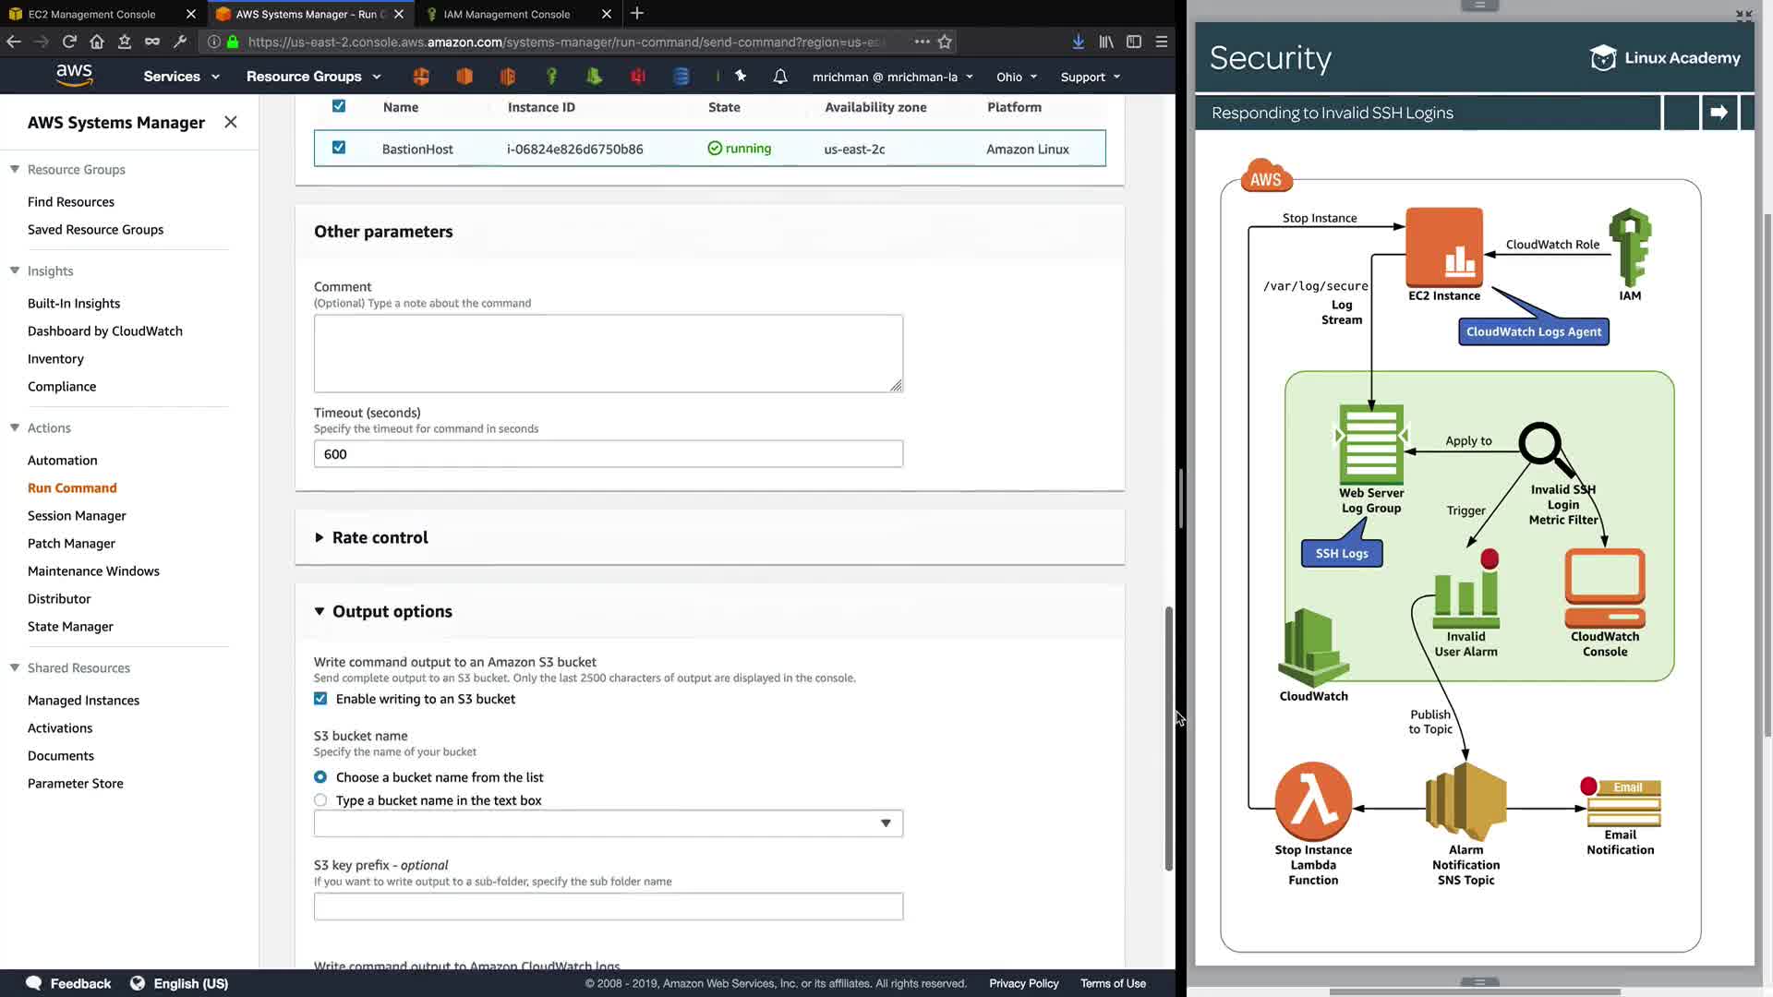1773x997 pixels.
Task: Expand the Rate control section
Action: pos(380,537)
